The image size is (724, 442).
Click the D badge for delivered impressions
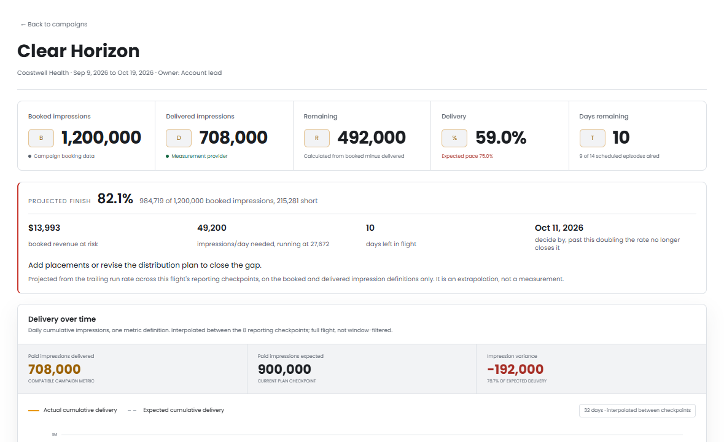click(179, 138)
